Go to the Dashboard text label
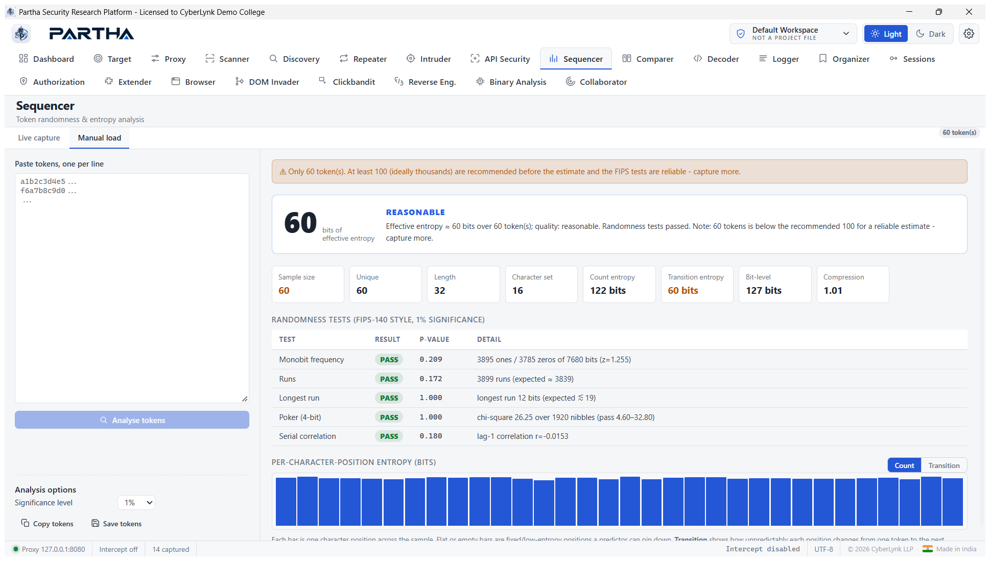Screen dimensions: 990x561 click(x=54, y=59)
